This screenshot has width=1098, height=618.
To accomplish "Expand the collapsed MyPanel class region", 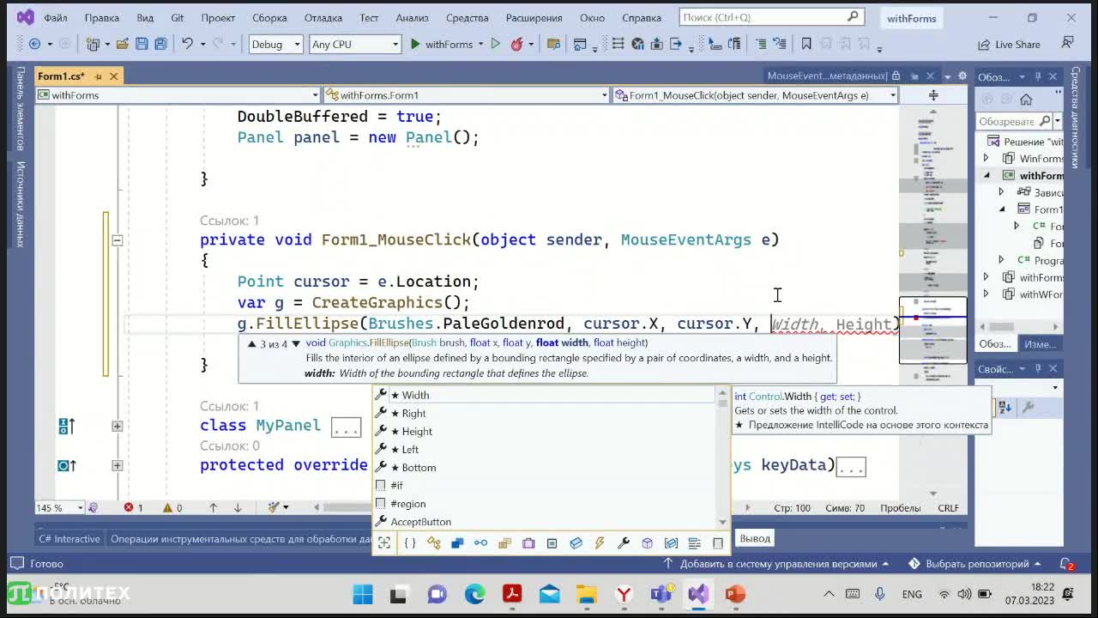I will point(118,426).
